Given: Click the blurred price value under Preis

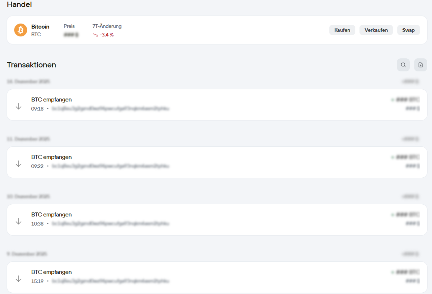Looking at the screenshot, I should pos(71,35).
